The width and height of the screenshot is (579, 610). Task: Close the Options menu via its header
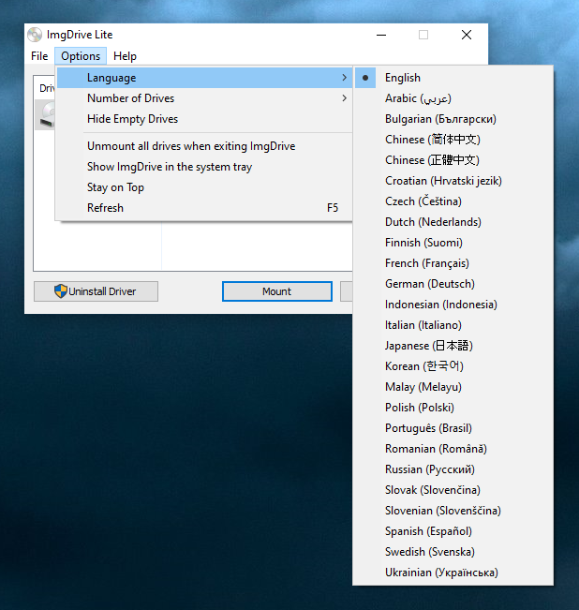click(81, 56)
